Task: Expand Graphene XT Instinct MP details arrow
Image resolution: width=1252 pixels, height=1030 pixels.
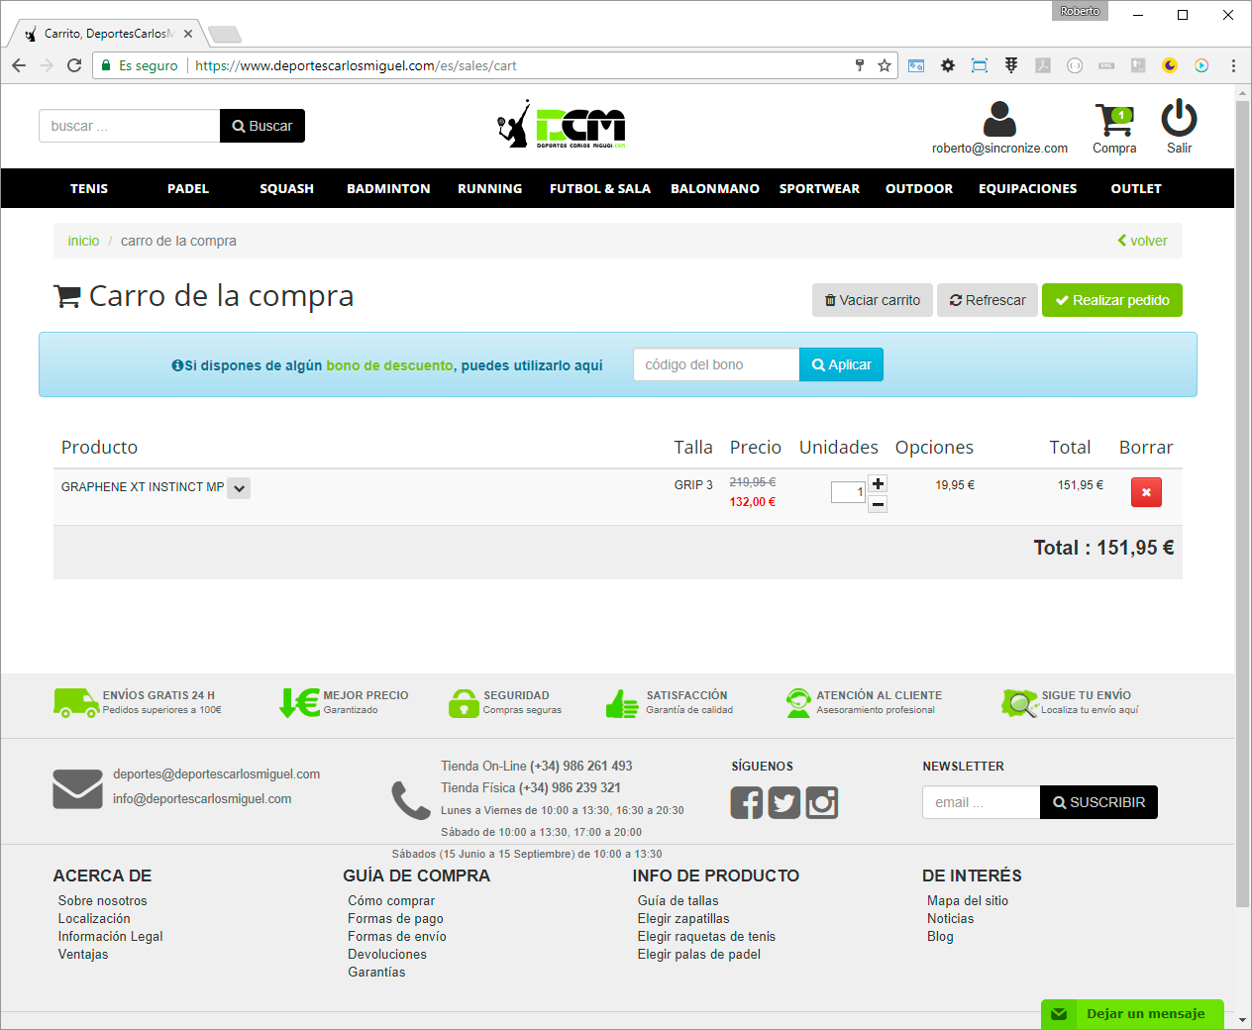Action: tap(239, 488)
